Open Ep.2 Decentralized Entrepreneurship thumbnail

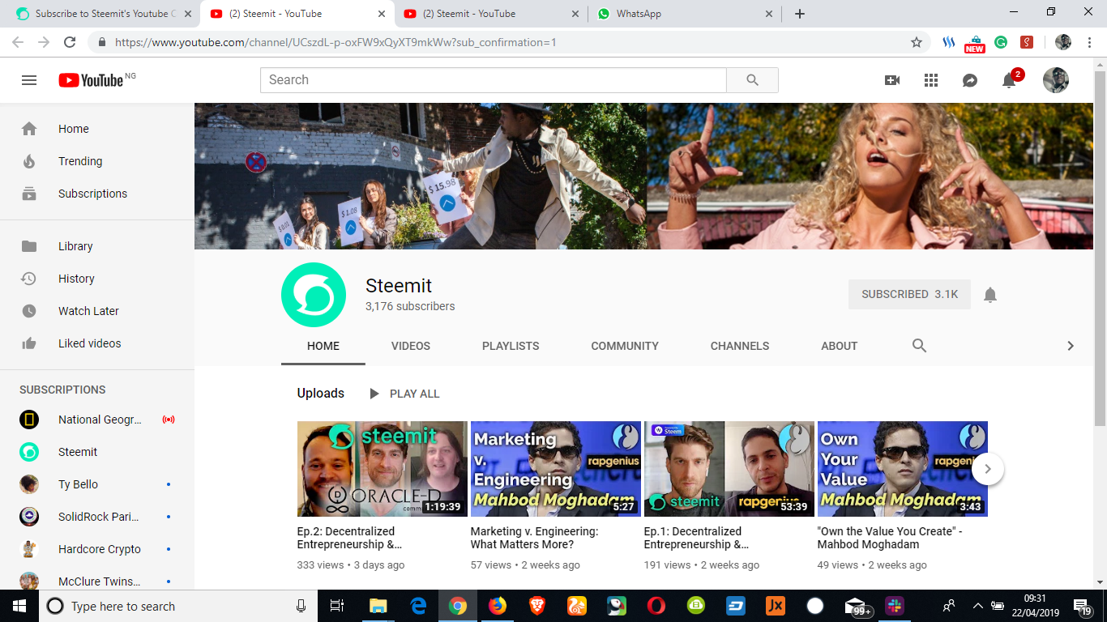[x=383, y=469]
